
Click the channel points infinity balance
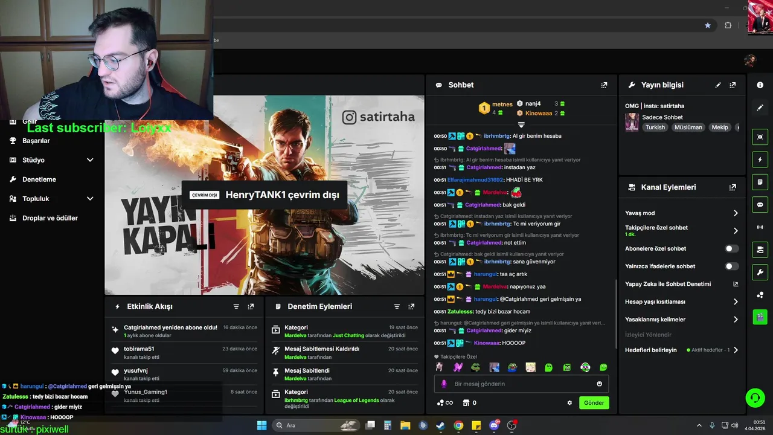pyautogui.click(x=445, y=403)
